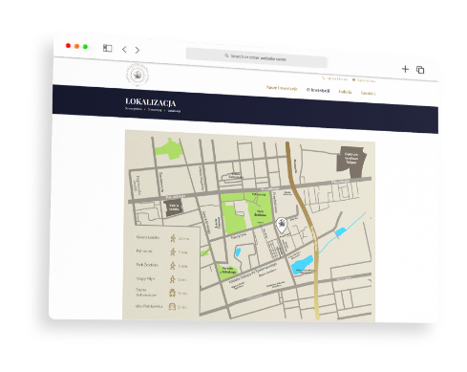
Task: Click the first breadcrumb link under LOKALIZACJA
Action: coord(134,109)
